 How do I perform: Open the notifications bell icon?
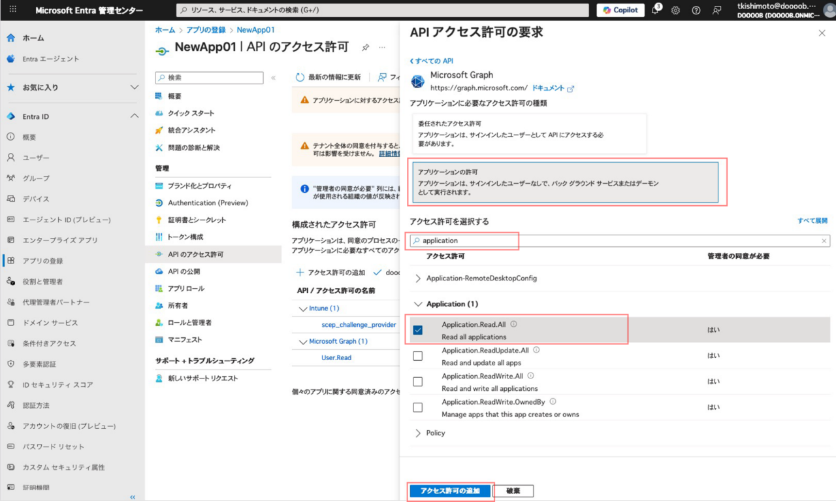click(x=656, y=10)
